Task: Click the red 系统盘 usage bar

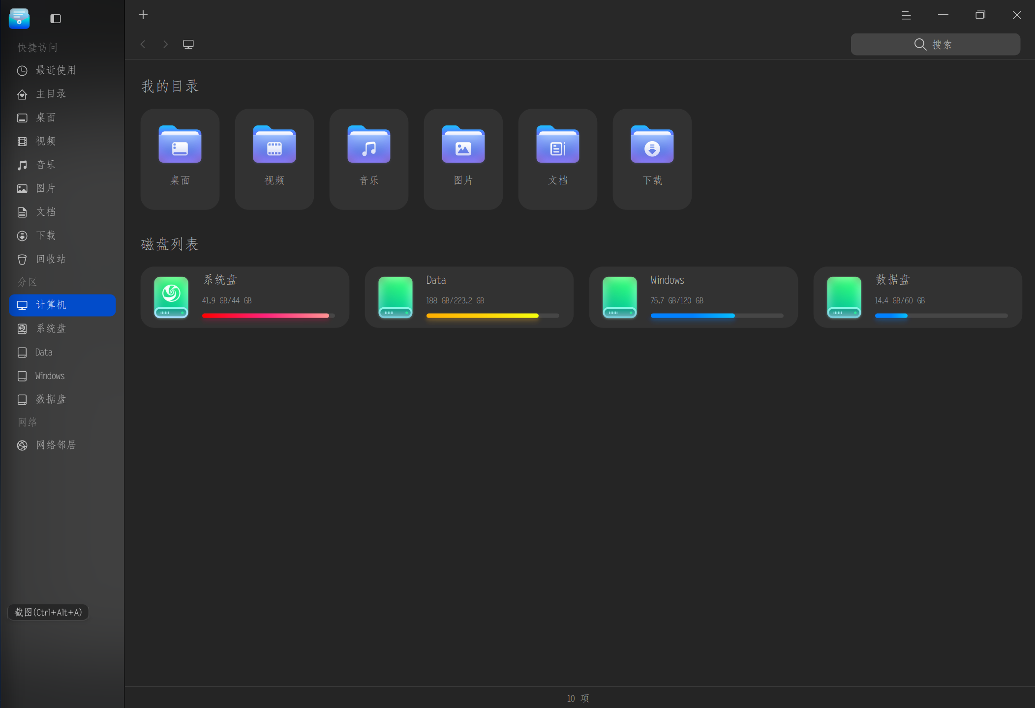Action: pos(268,316)
